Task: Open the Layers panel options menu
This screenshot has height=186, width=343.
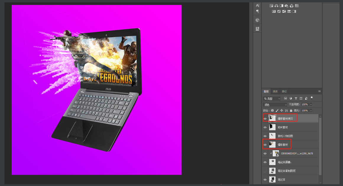Action: tap(319, 91)
